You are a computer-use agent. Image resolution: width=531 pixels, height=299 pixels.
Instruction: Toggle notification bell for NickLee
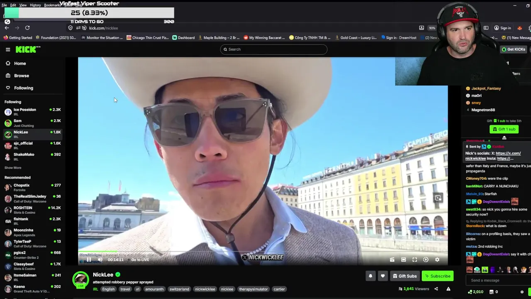370,276
